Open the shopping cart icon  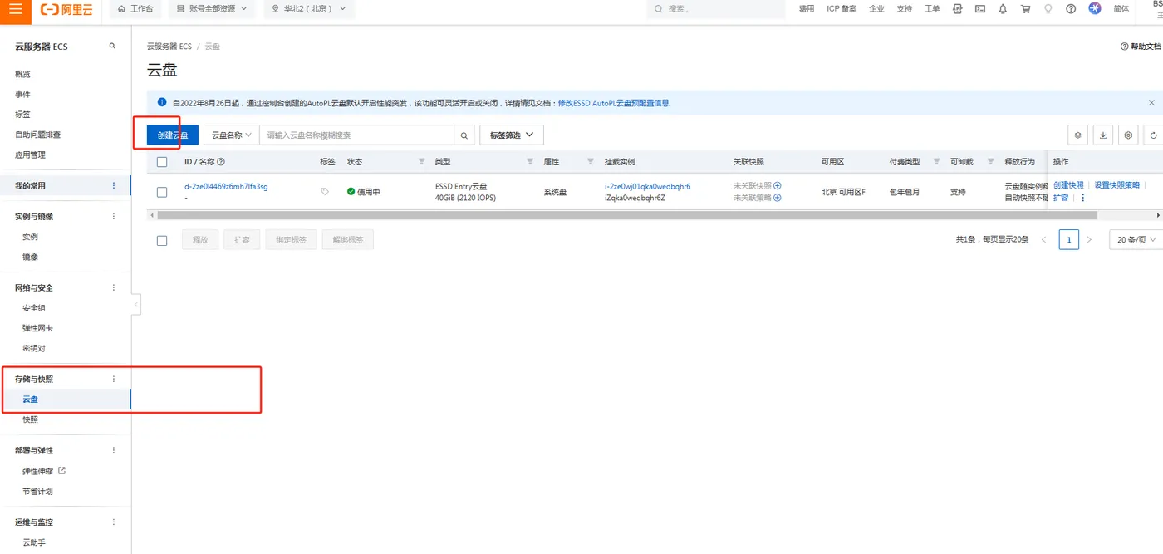[1026, 9]
